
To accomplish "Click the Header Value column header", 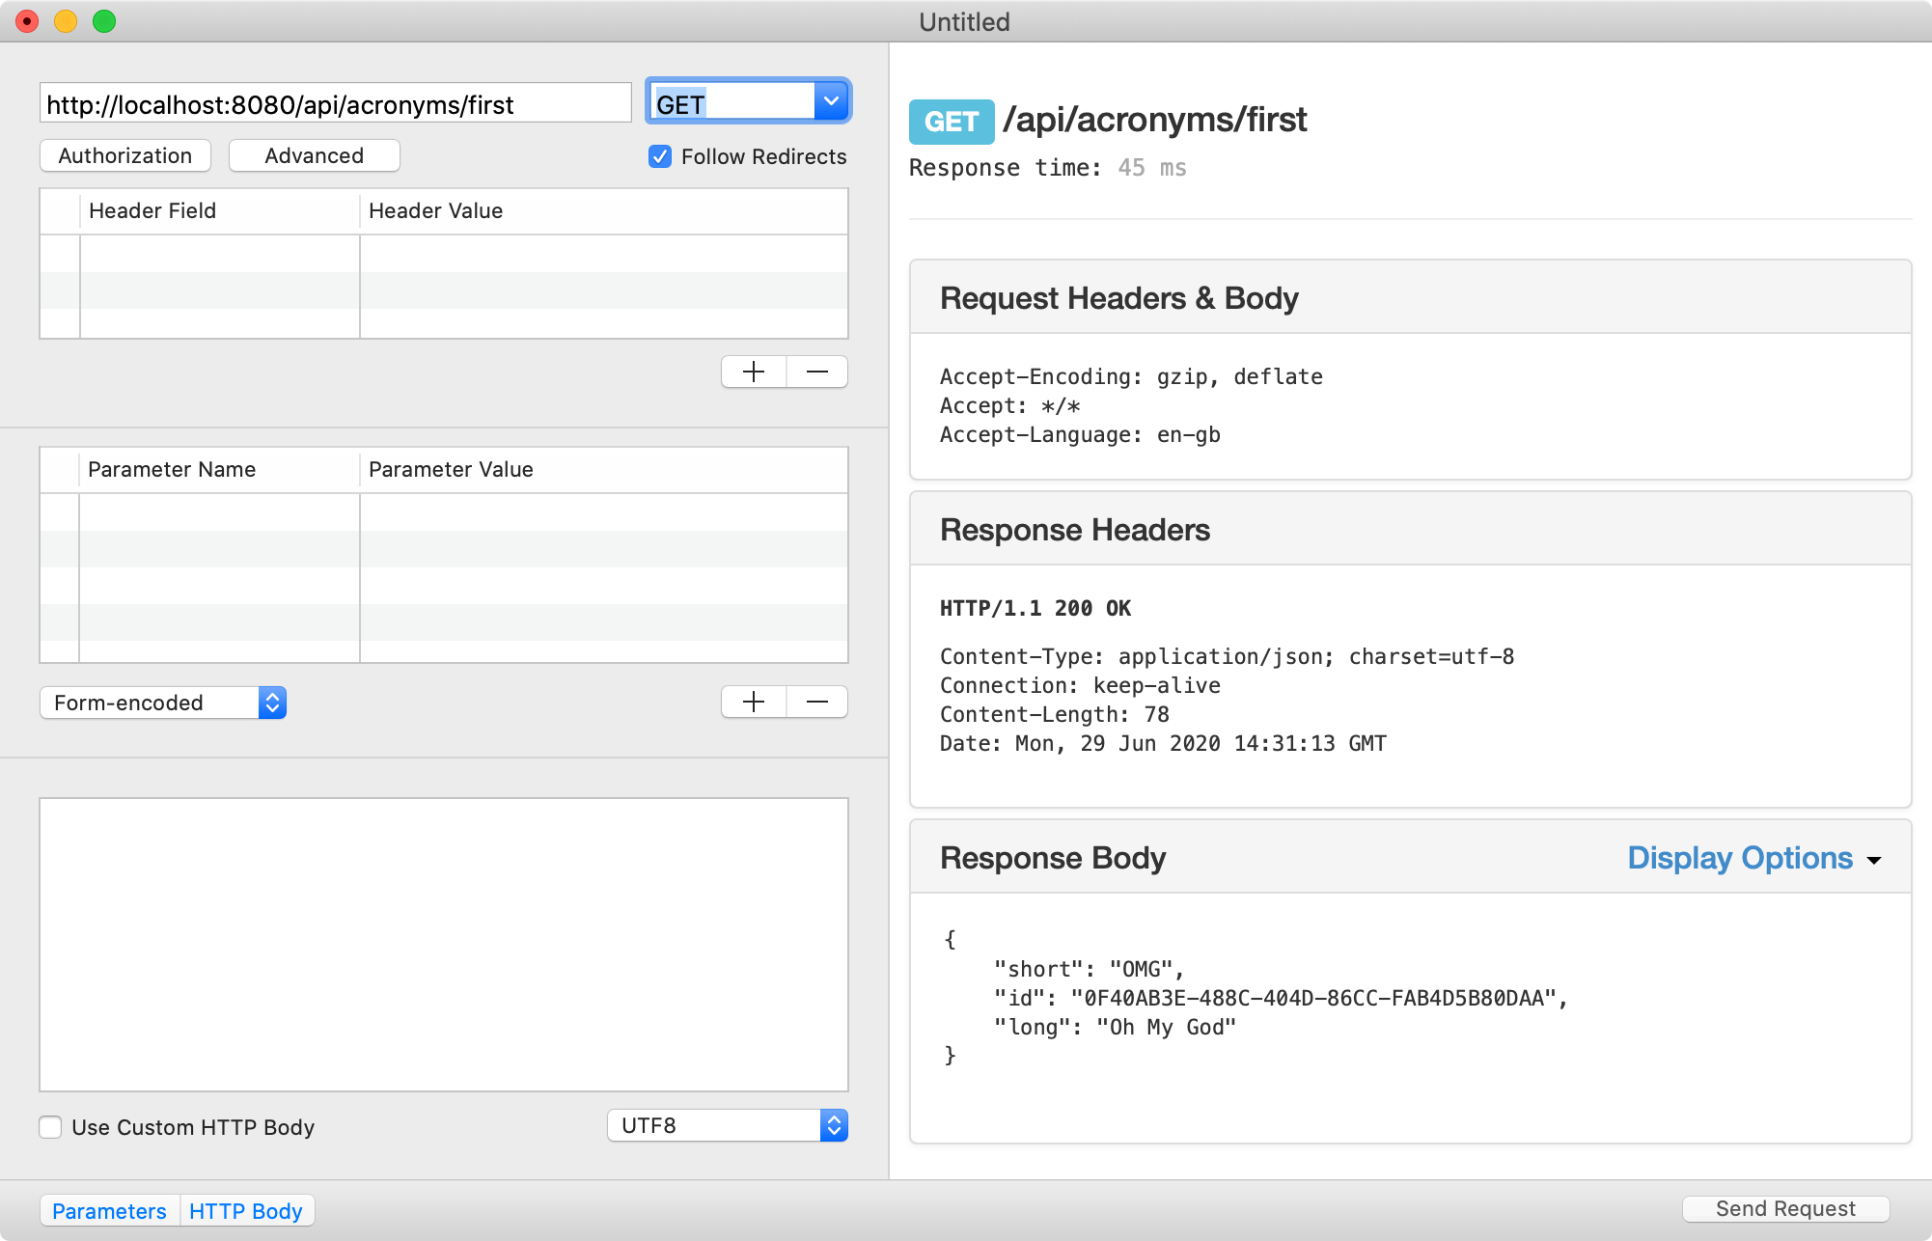I will pyautogui.click(x=604, y=210).
